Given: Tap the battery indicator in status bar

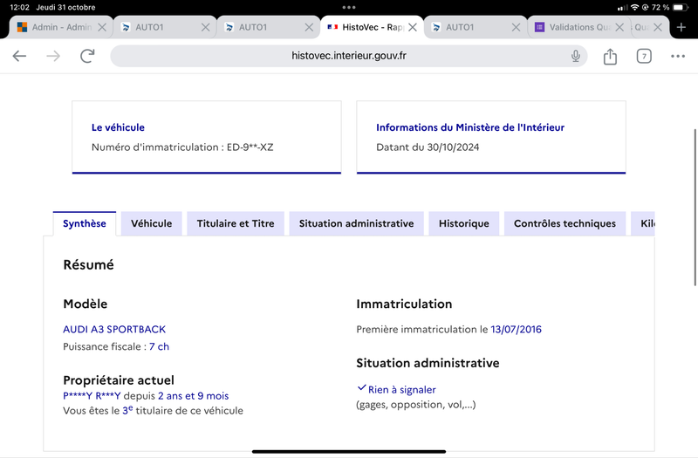Looking at the screenshot, I should click(681, 7).
